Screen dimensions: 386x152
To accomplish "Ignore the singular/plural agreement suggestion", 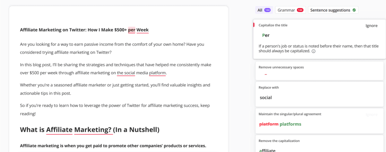I will tap(371, 114).
